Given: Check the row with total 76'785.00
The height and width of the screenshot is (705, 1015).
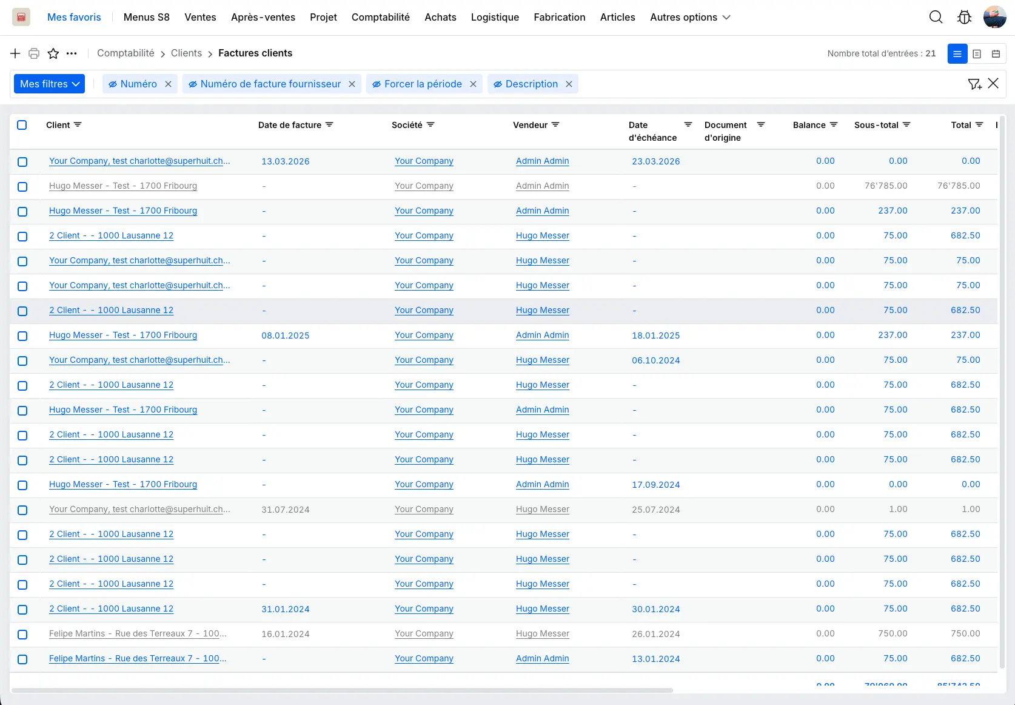Looking at the screenshot, I should (22, 187).
